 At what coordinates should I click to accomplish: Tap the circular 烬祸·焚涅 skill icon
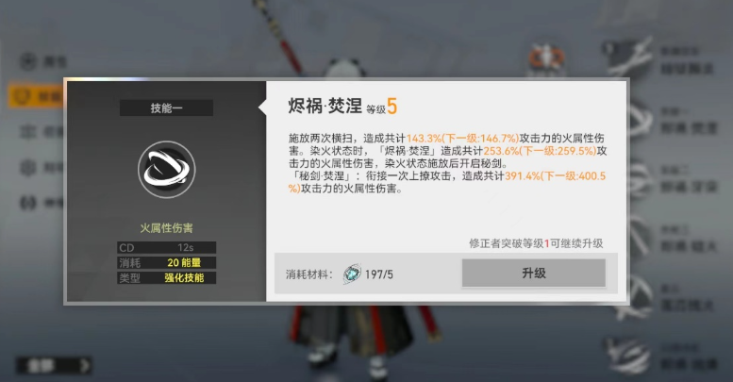point(166,169)
